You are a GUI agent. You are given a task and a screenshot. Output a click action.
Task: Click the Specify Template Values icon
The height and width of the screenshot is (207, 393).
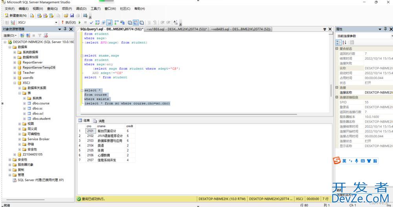point(175,22)
